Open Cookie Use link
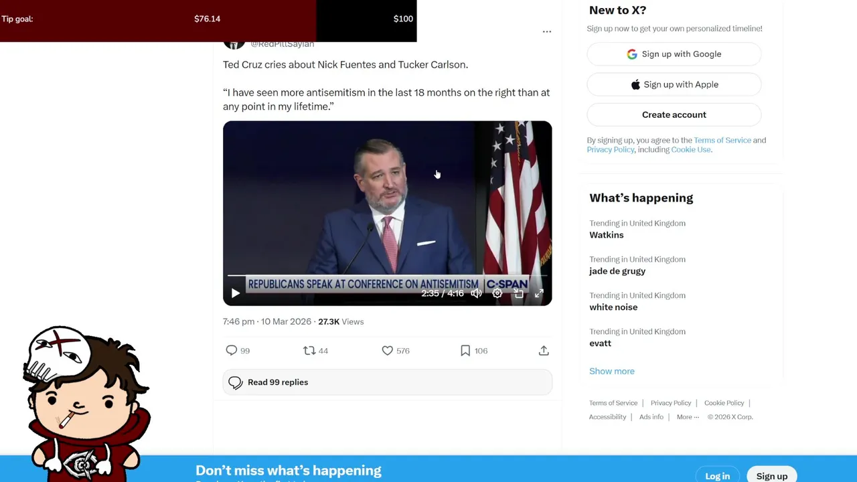The width and height of the screenshot is (857, 482). (x=691, y=149)
